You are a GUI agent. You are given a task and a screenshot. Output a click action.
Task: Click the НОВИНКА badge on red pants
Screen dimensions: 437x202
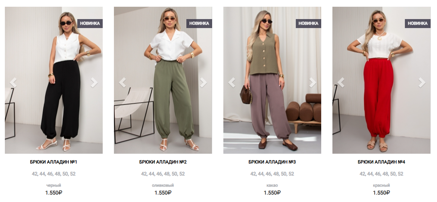(x=418, y=24)
